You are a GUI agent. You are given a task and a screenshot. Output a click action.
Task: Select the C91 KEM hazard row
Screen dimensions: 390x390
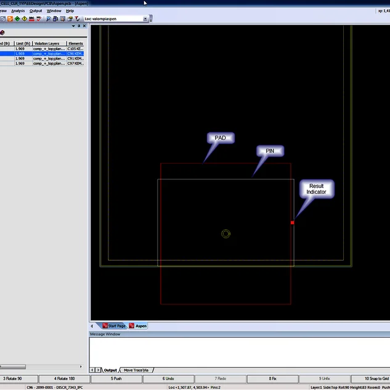tap(42, 59)
